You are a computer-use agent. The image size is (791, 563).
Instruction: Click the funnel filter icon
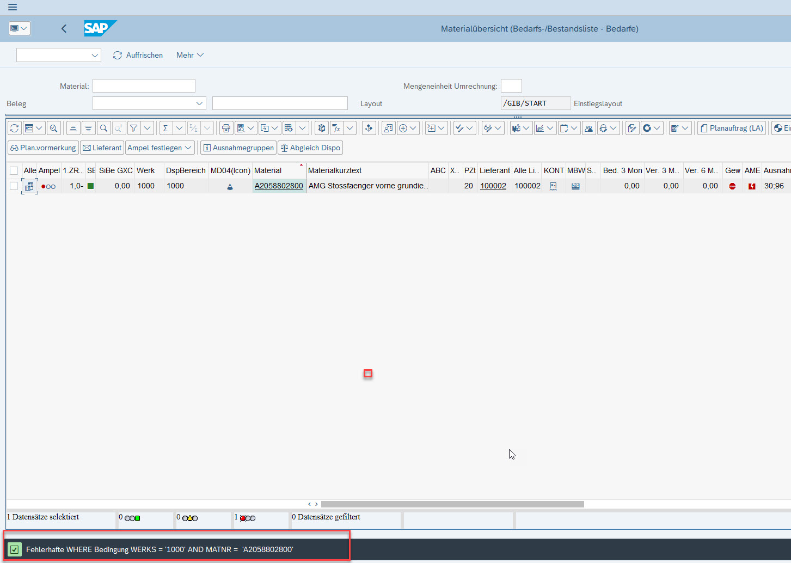(x=133, y=128)
